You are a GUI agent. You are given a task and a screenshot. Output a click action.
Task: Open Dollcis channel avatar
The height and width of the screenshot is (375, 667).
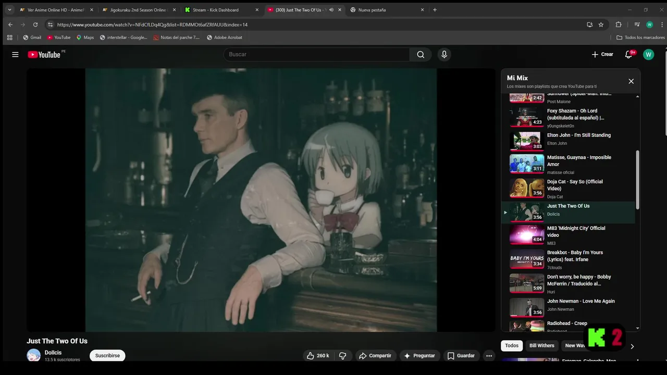(33, 356)
